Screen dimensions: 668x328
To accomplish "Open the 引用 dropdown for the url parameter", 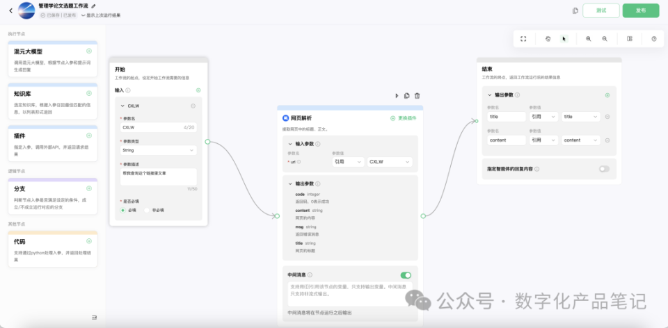I will tap(348, 162).
